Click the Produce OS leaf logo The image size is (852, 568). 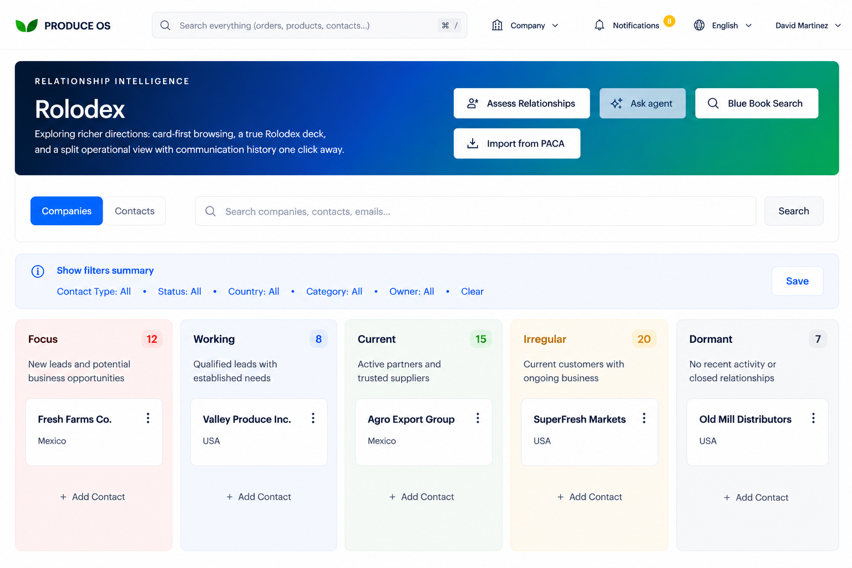tap(27, 26)
